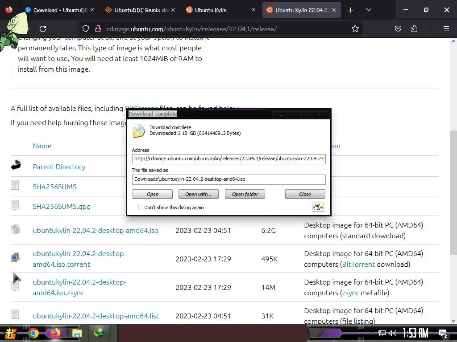
Task: Check Don't show this dialog again
Action: 141,208
